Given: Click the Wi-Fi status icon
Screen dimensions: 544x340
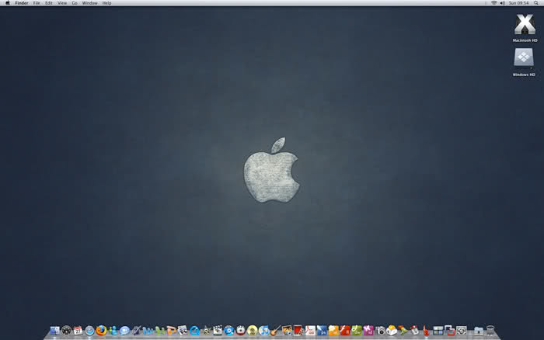Looking at the screenshot, I should 493,3.
